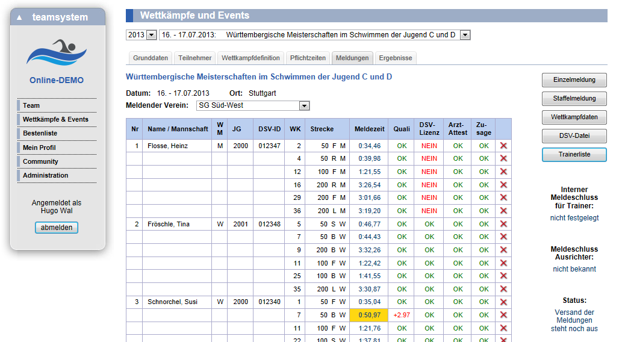This screenshot has width=622, height=342.
Task: Select the name Flosse, Heinz
Action: [168, 146]
